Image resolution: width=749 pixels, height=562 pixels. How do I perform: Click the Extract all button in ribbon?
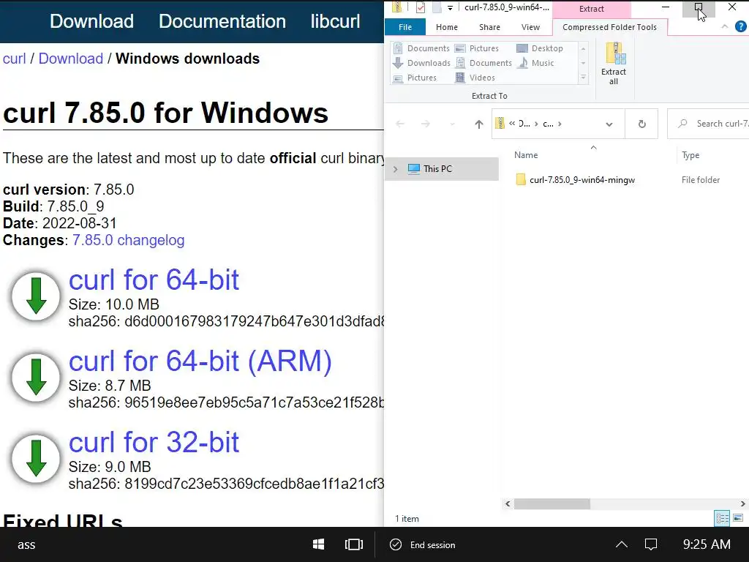point(614,64)
